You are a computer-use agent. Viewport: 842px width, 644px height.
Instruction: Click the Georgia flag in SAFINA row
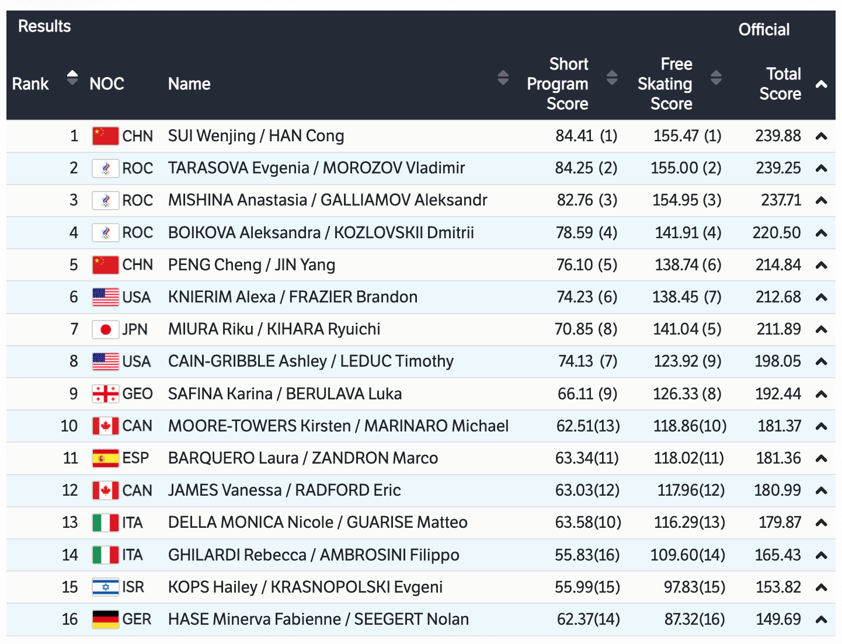click(105, 394)
